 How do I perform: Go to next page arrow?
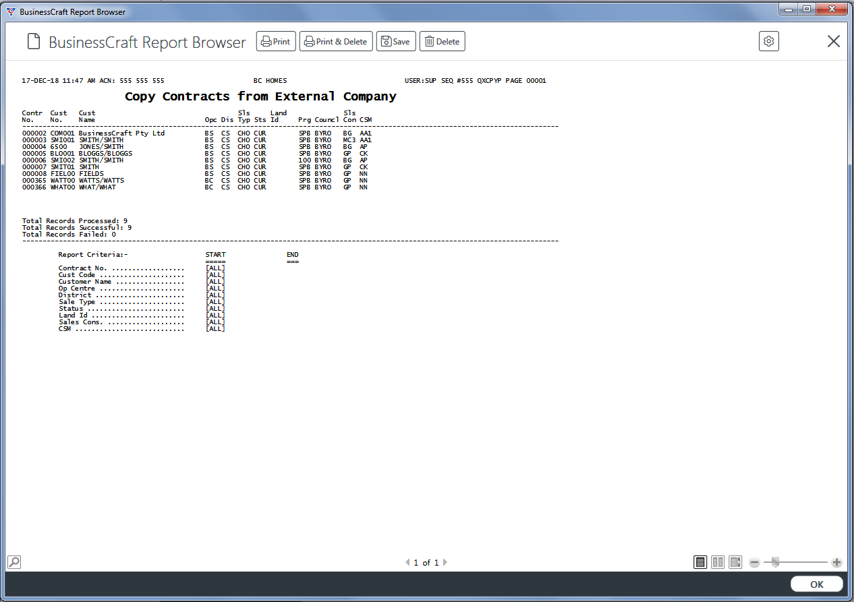coord(445,562)
